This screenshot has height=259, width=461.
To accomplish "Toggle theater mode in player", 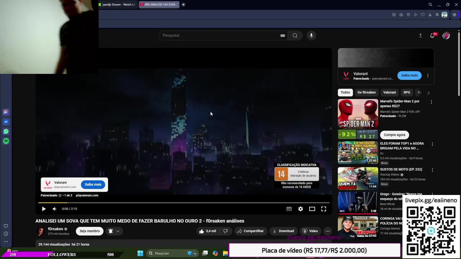I will pos(312,209).
